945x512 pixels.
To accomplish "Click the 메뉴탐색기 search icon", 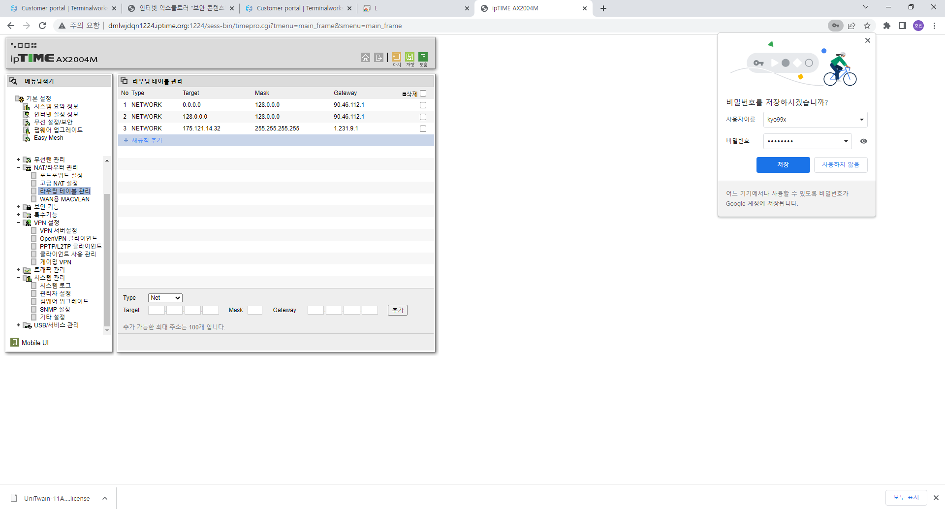I will click(x=14, y=81).
